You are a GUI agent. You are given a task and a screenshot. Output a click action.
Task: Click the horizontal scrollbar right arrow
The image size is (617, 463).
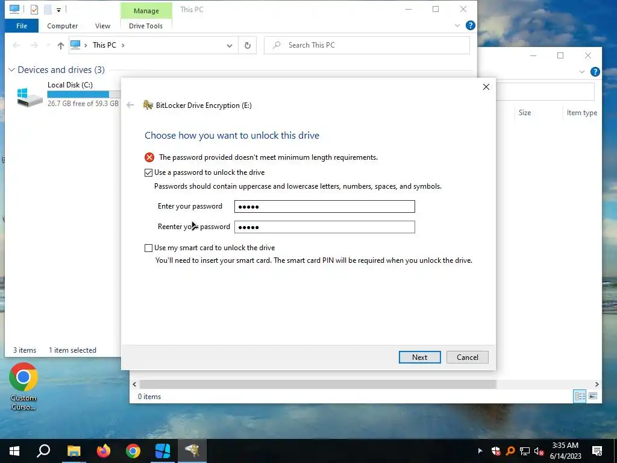click(x=597, y=384)
